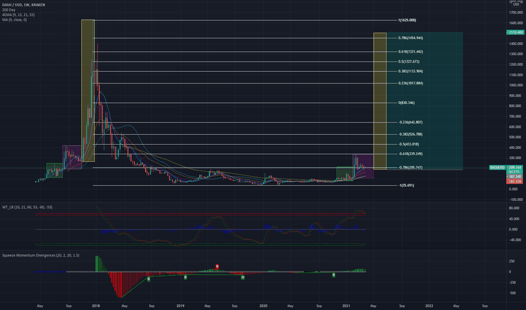526x310 pixels.
Task: Click the Fibonacci label 0.618(1321.442)
Action: tap(410, 52)
